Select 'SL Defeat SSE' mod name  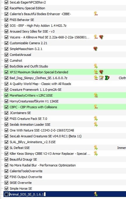pyautogui.click(x=20, y=148)
